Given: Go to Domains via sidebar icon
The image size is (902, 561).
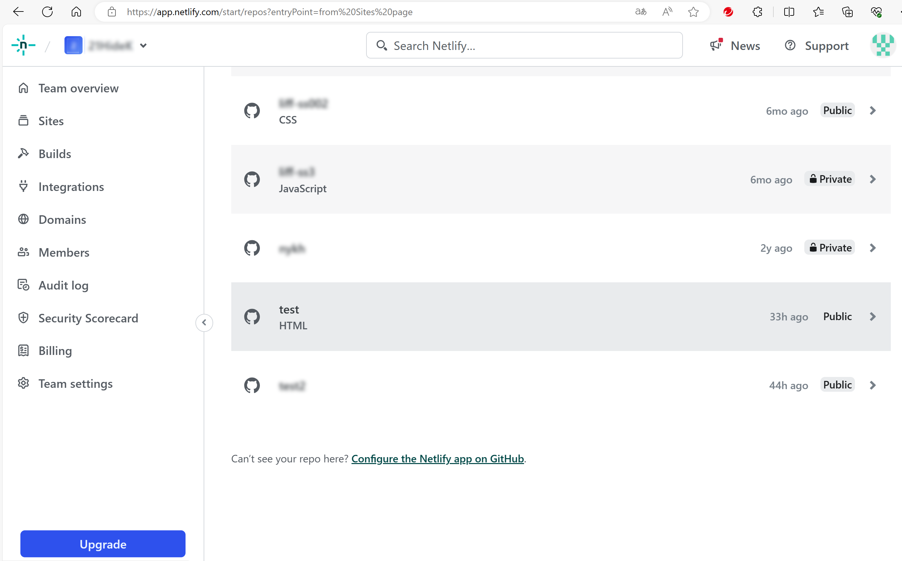Looking at the screenshot, I should point(62,219).
